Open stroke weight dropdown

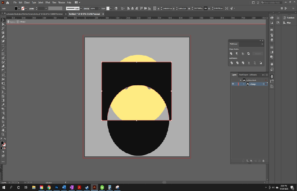[46, 8]
